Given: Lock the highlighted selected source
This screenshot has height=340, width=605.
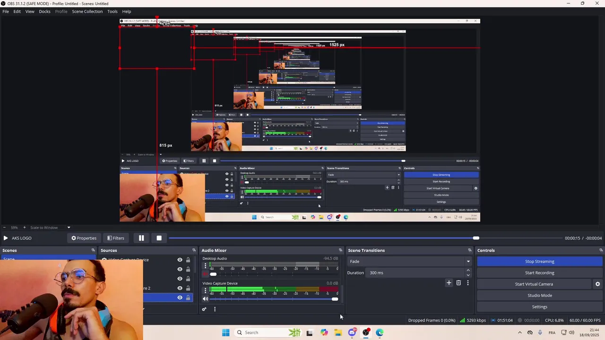Looking at the screenshot, I should [x=188, y=297].
